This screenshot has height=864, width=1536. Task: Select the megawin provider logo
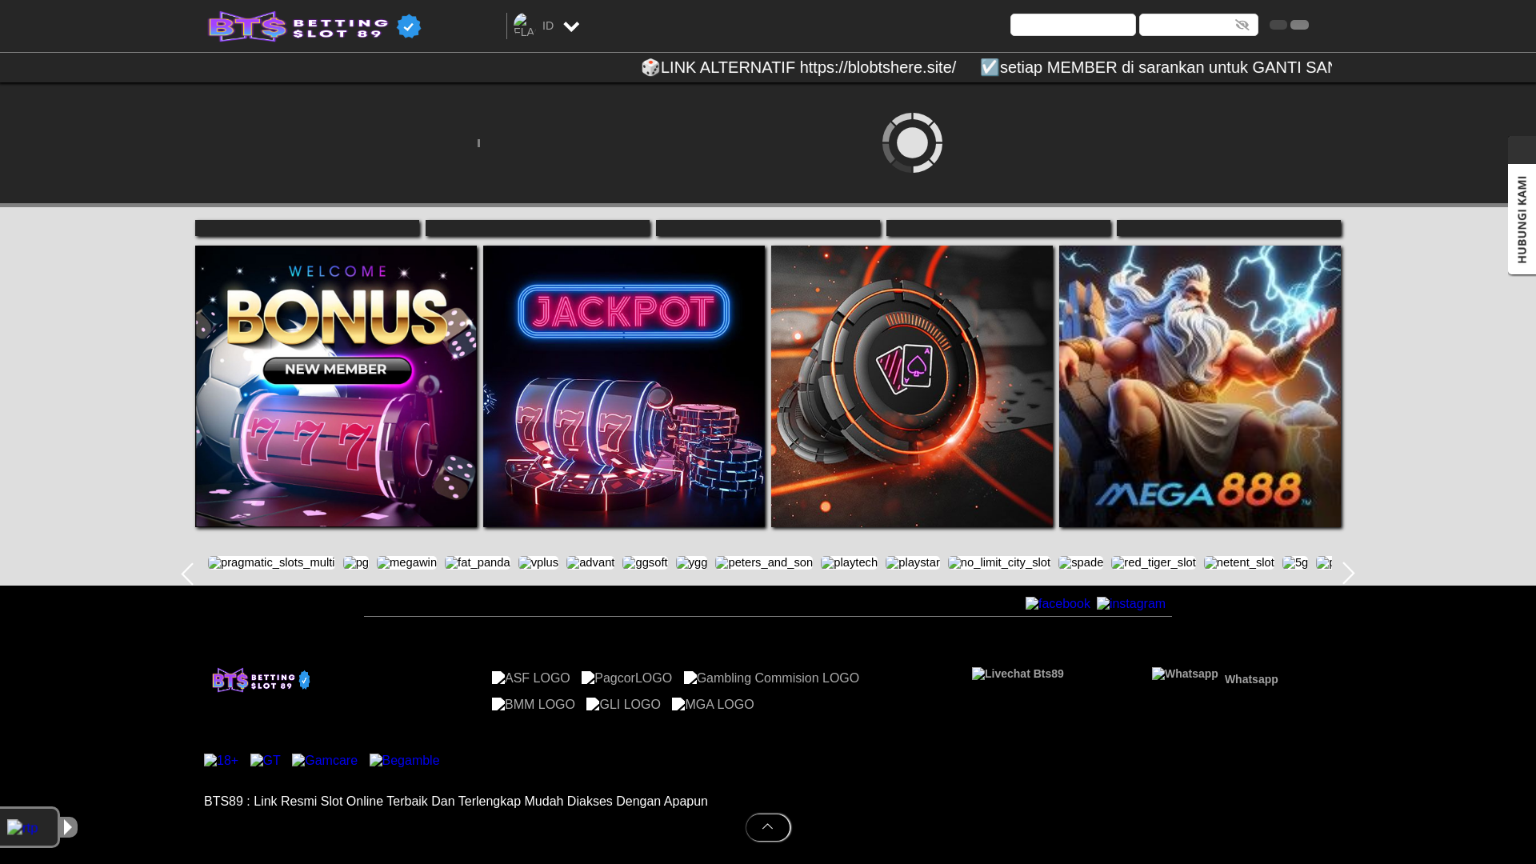[x=406, y=562]
